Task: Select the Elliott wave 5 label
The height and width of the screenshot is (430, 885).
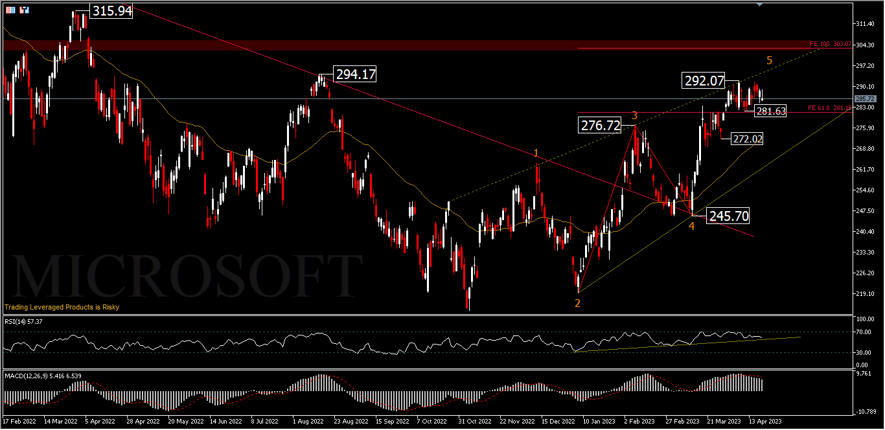Action: click(x=769, y=60)
